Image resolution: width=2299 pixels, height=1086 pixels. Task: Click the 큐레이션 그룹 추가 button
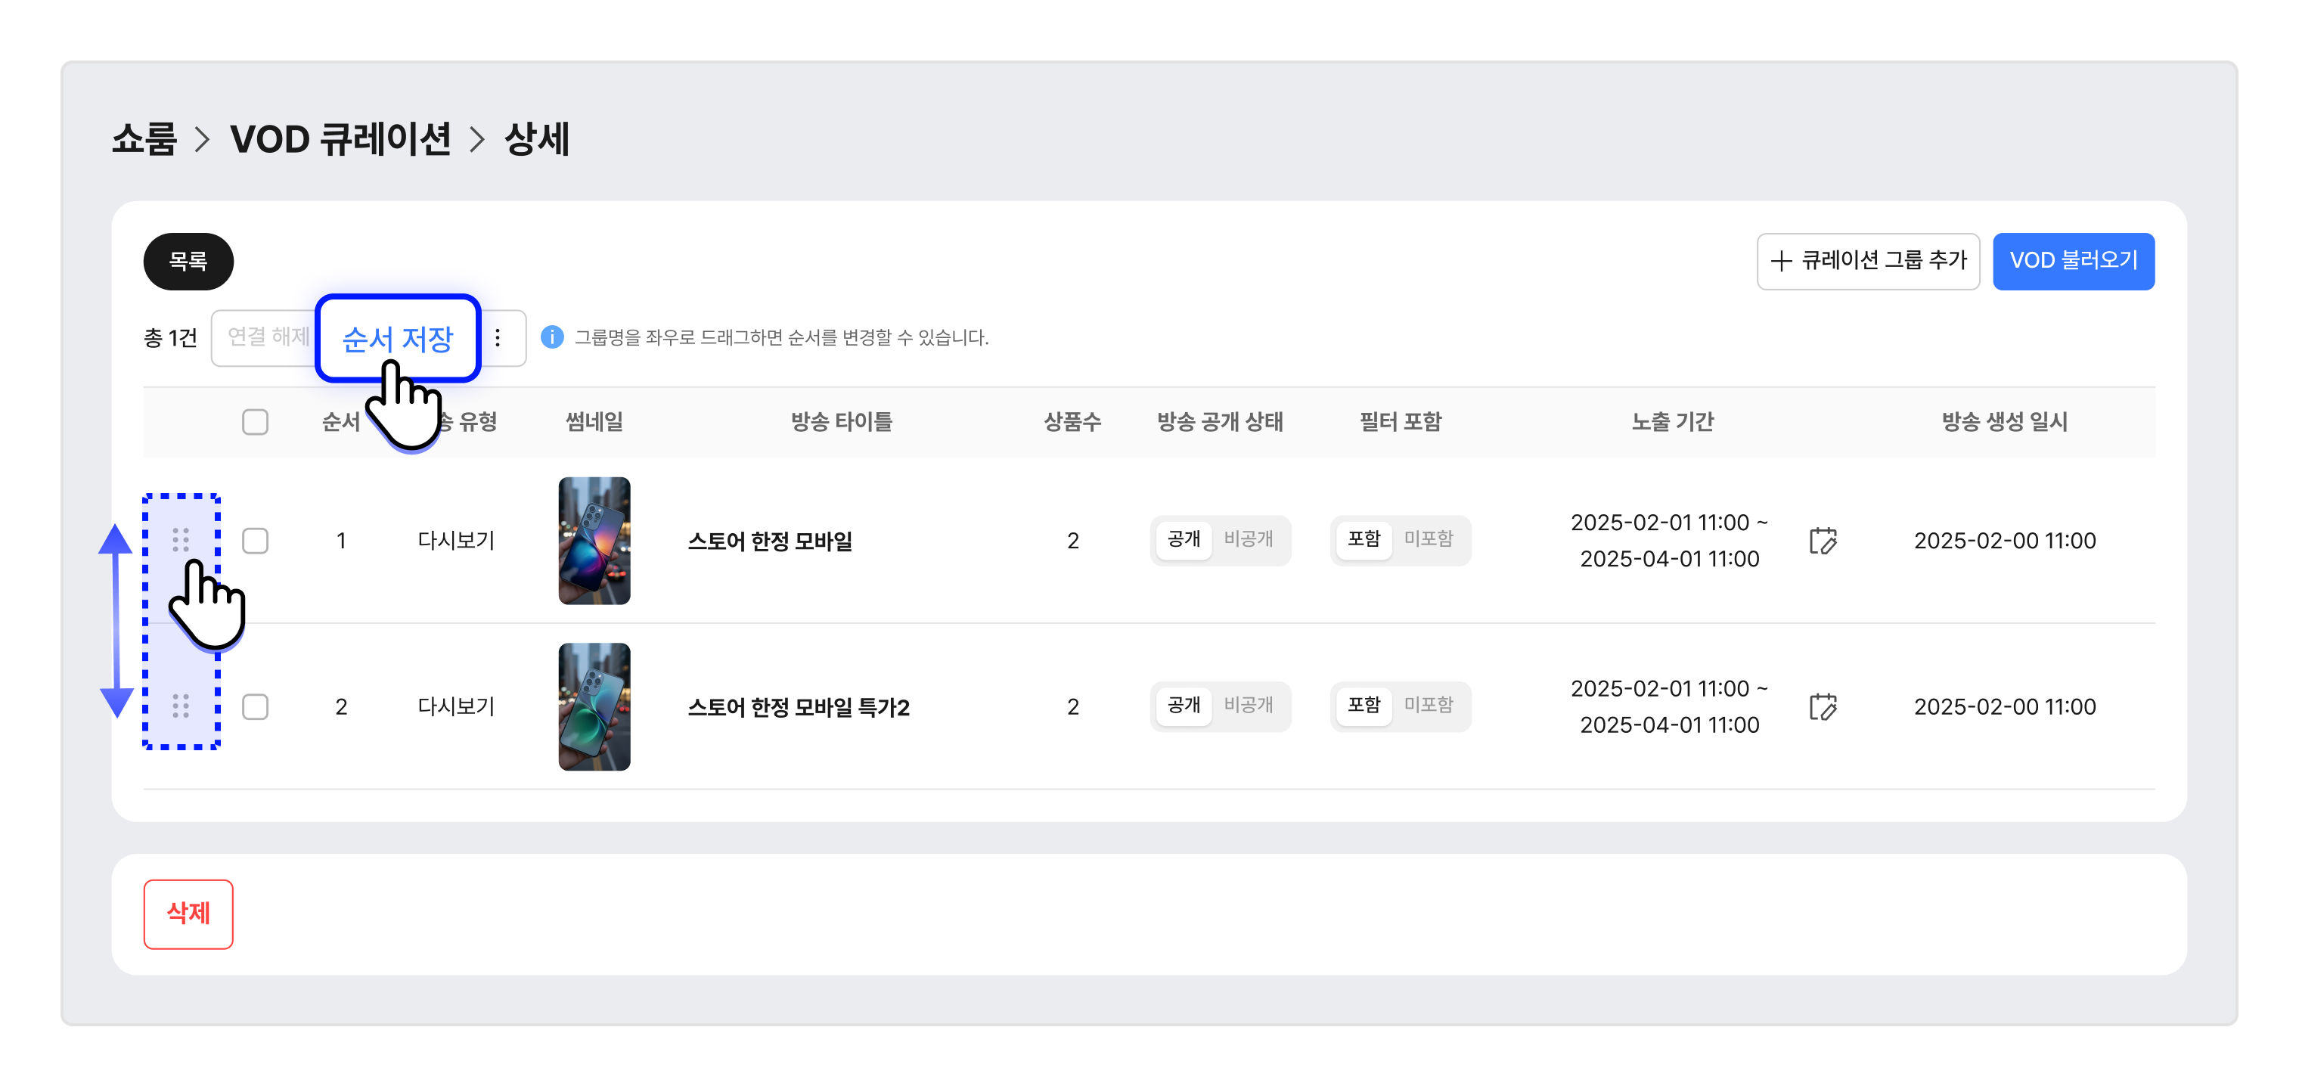click(x=1867, y=261)
